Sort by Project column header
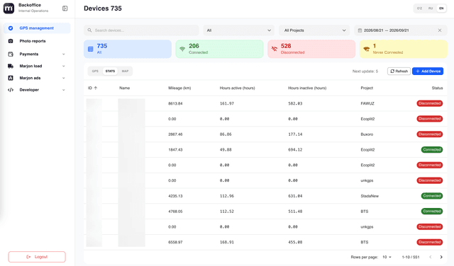This screenshot has height=266, width=454. [x=367, y=88]
